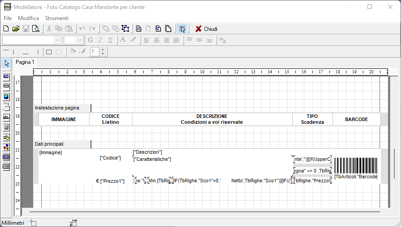Choose the picture object tool
Viewport: 401px width, 227px height.
coord(6,97)
